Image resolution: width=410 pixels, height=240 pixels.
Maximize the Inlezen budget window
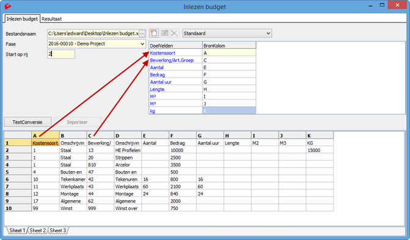coord(382,5)
